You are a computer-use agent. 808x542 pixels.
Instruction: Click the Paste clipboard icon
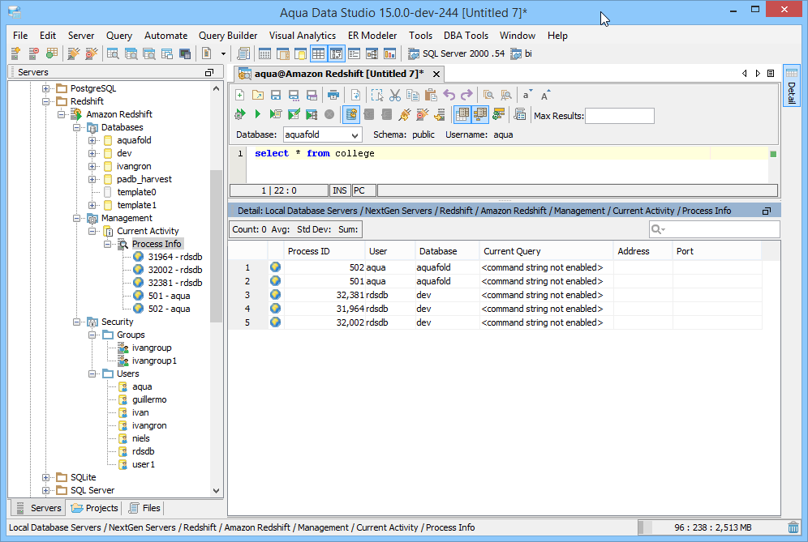click(431, 95)
